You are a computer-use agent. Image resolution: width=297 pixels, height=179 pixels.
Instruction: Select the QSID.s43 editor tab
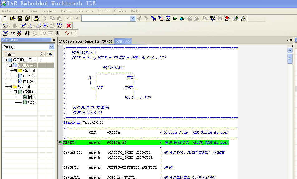point(123,41)
